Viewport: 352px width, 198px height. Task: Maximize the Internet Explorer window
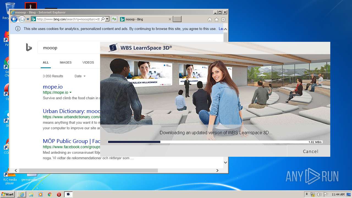(x=220, y=12)
